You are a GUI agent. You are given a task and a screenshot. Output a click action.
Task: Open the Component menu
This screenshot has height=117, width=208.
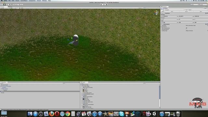click(x=32, y=1)
